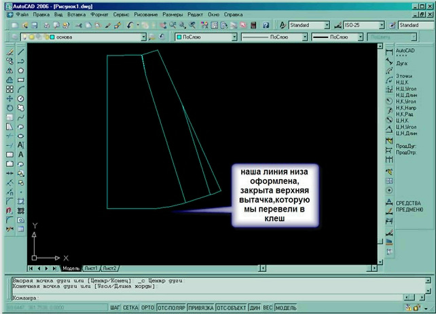The image size is (436, 314).
Task: Select the Rectangle drawing tool
Action: 21,79
